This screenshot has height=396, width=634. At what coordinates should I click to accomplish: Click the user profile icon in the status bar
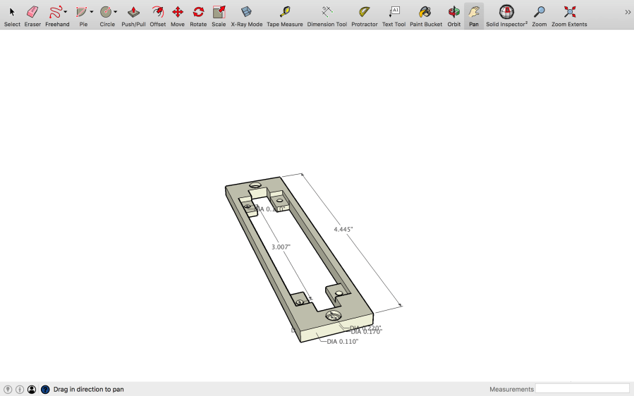32,389
